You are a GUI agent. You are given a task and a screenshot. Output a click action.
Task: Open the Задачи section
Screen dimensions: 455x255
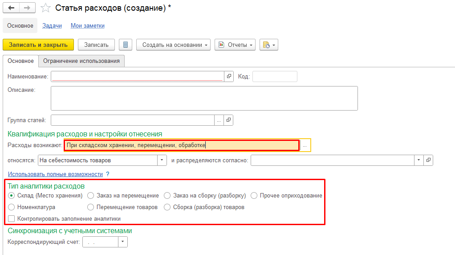pos(52,26)
